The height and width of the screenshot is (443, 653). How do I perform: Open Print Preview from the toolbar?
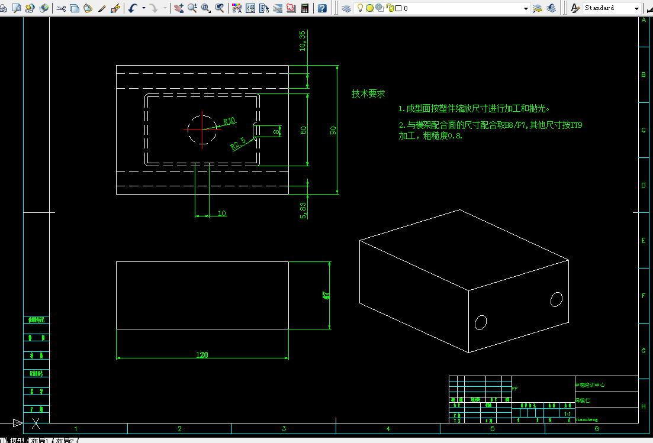[x=17, y=8]
